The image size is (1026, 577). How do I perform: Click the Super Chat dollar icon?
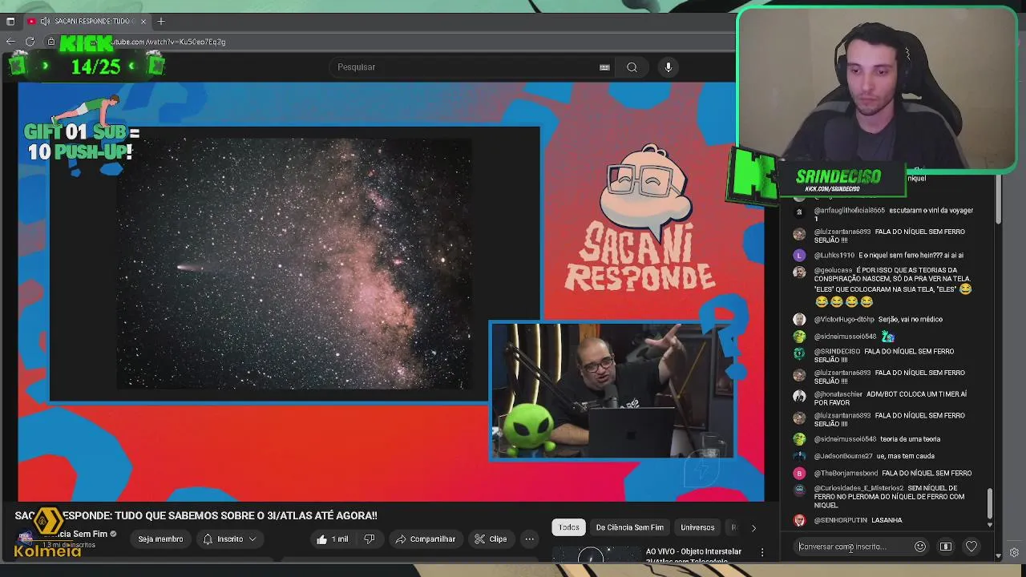tap(946, 547)
